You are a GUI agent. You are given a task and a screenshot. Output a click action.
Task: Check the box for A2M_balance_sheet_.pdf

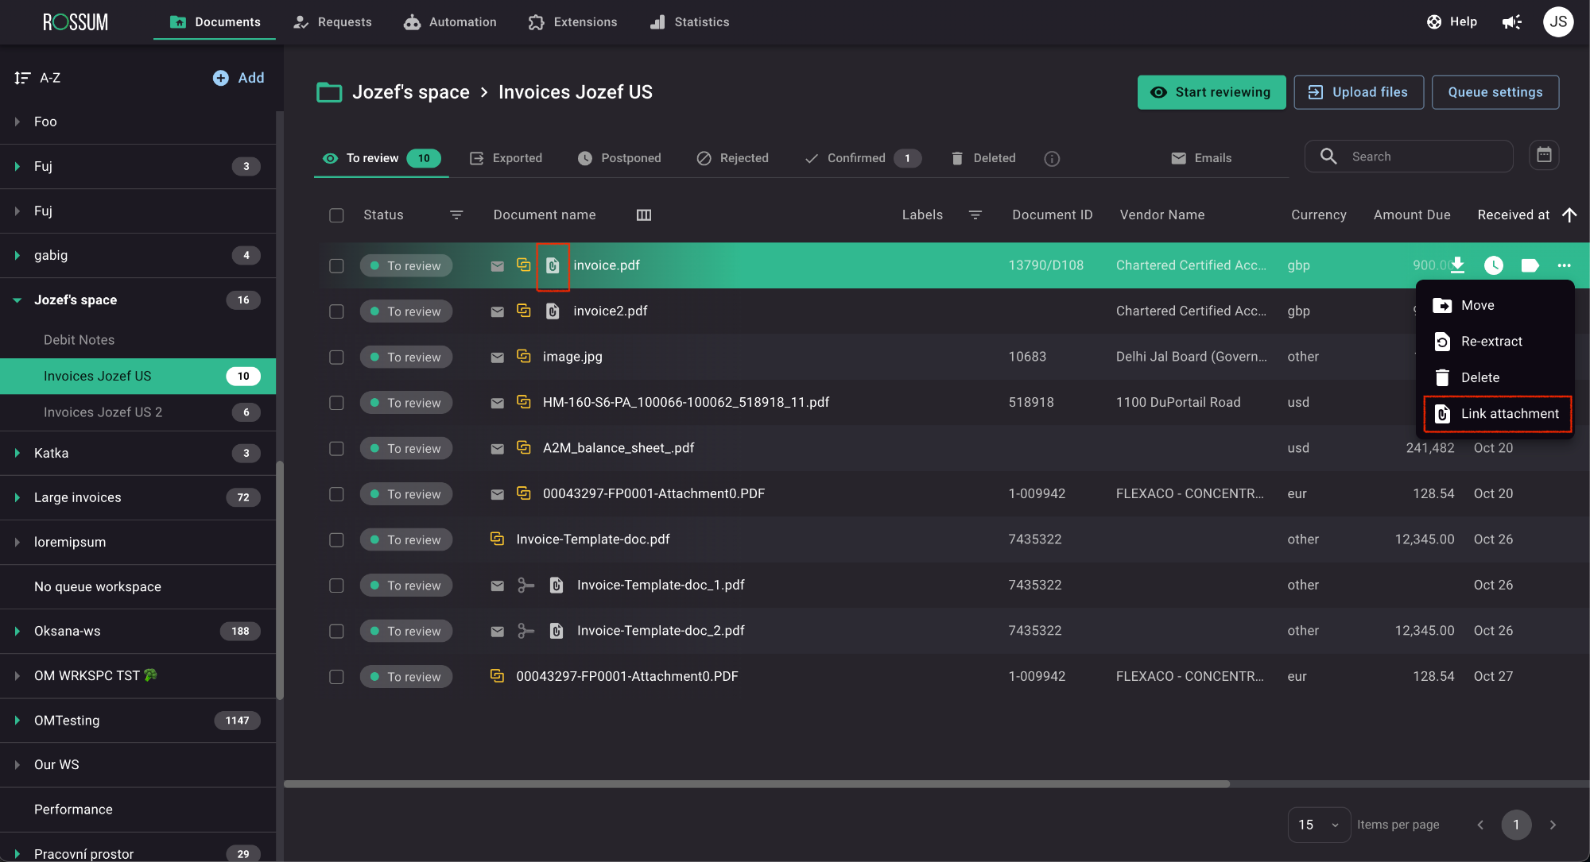[x=336, y=449]
